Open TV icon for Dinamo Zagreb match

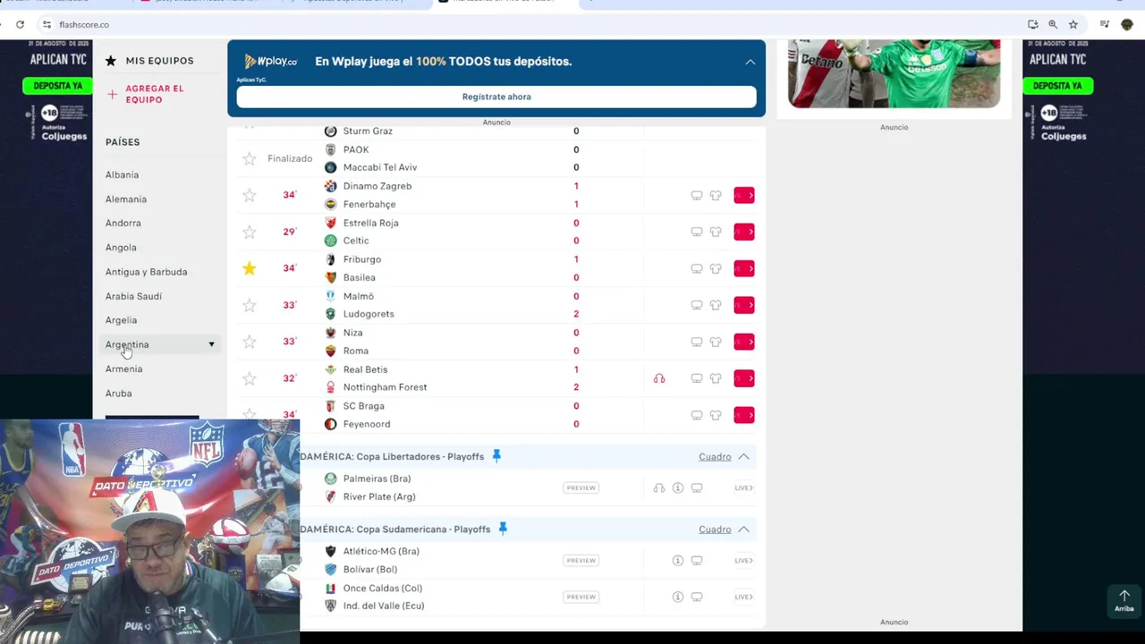[697, 195]
